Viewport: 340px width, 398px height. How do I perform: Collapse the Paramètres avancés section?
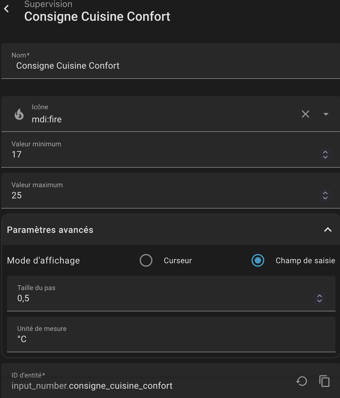pyautogui.click(x=328, y=230)
